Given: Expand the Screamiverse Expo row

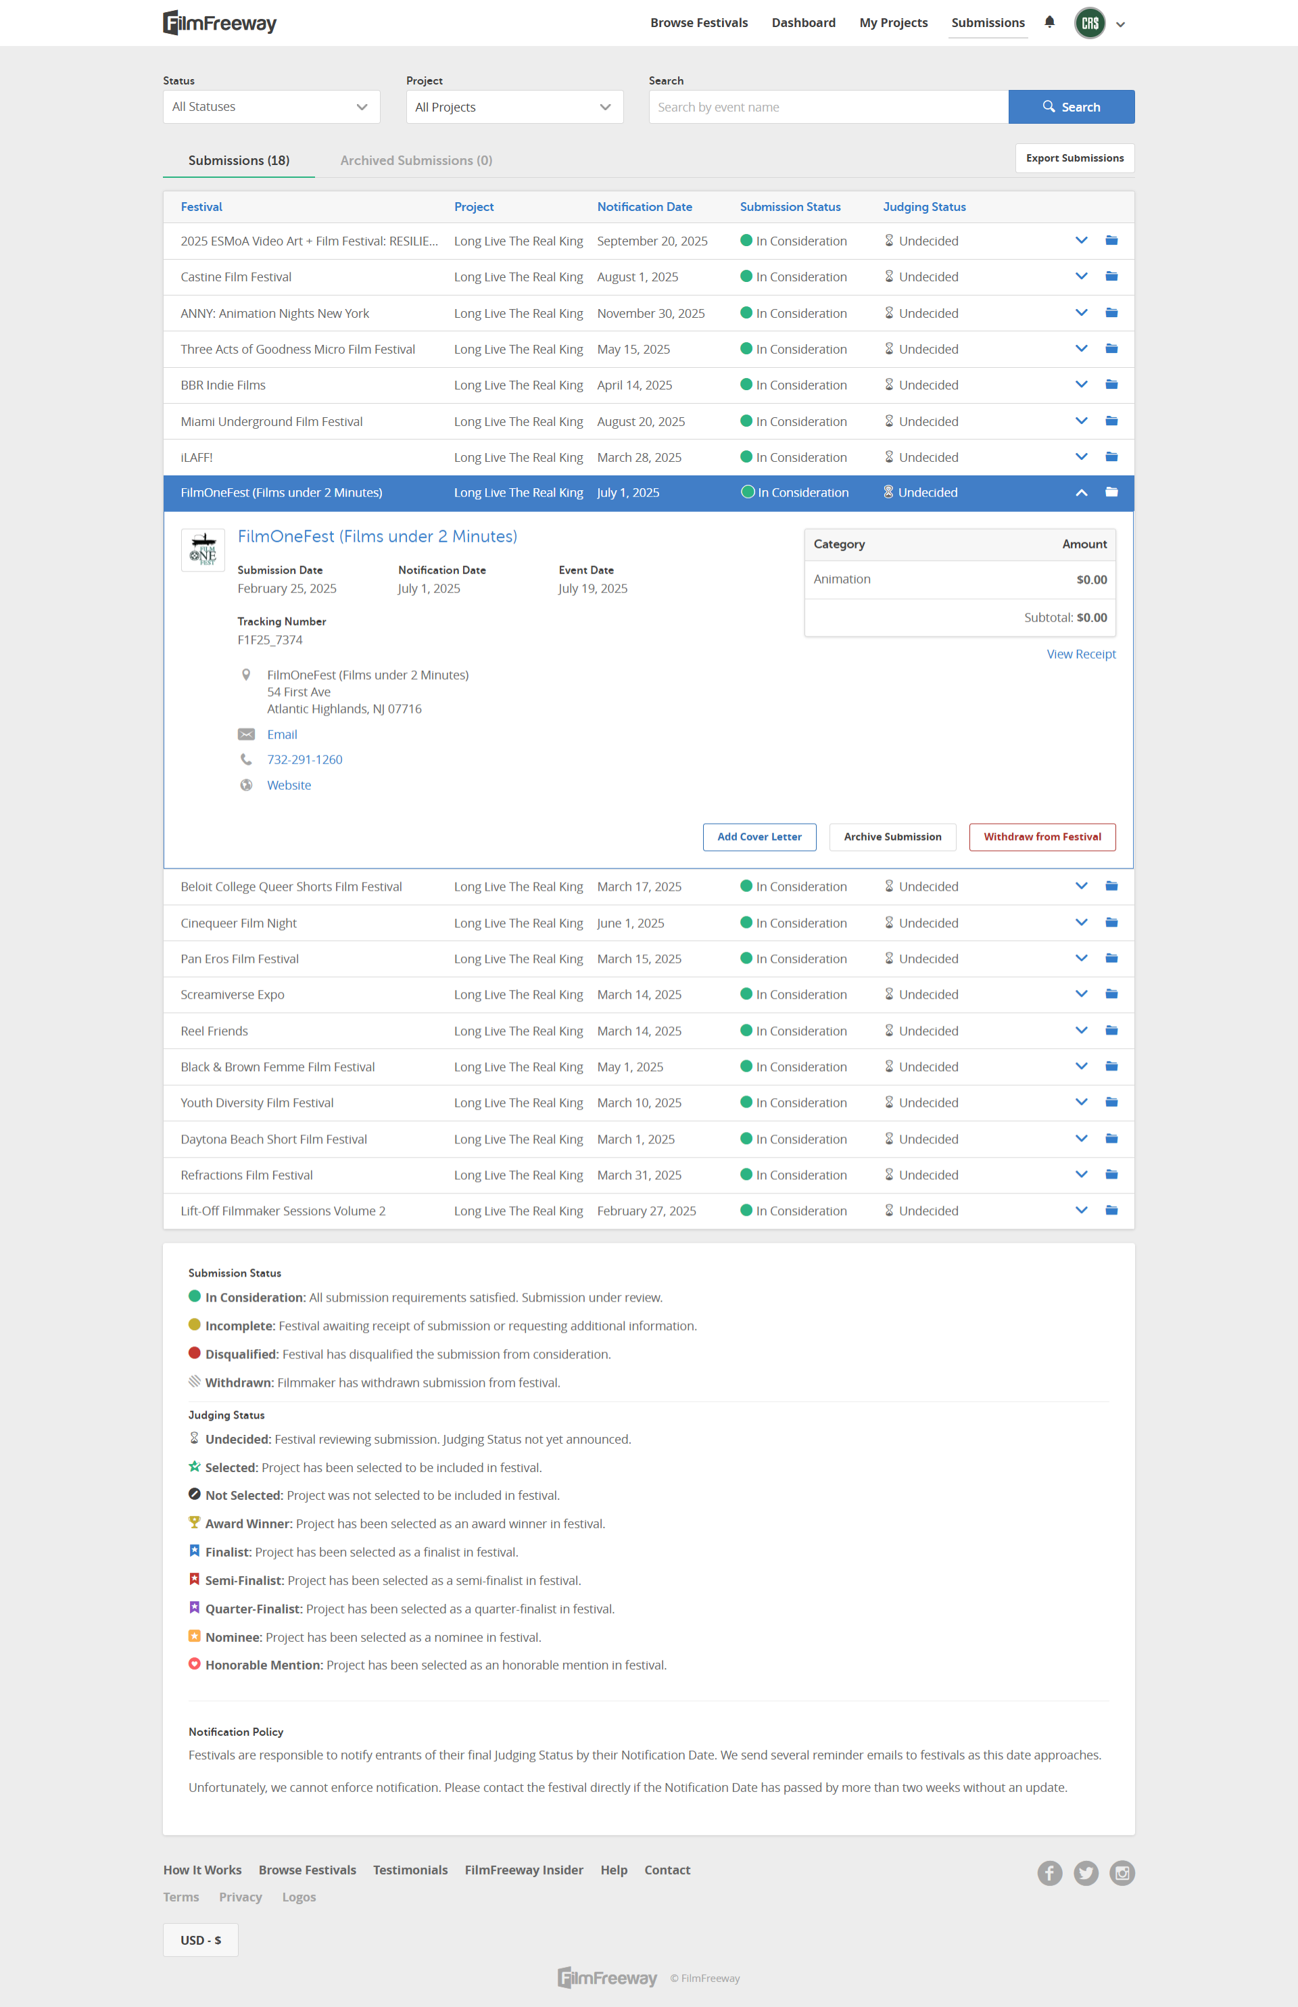Looking at the screenshot, I should (x=1080, y=994).
